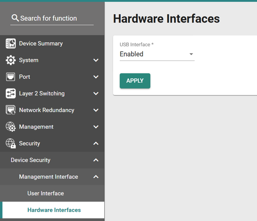Screen dimensions: 257x221
Task: Click the Port ethernet jack icon
Action: (x=11, y=77)
